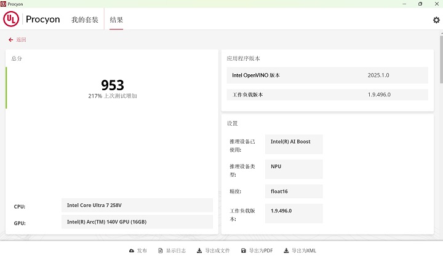This screenshot has width=443, height=259.
Task: Click the export to file download icon
Action: point(199,250)
